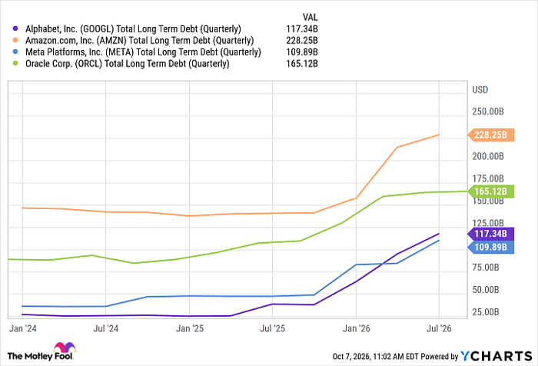This screenshot has width=538, height=366.
Task: Select Amazon.com, Inc. (AMZN) legend label
Action: tap(140, 41)
